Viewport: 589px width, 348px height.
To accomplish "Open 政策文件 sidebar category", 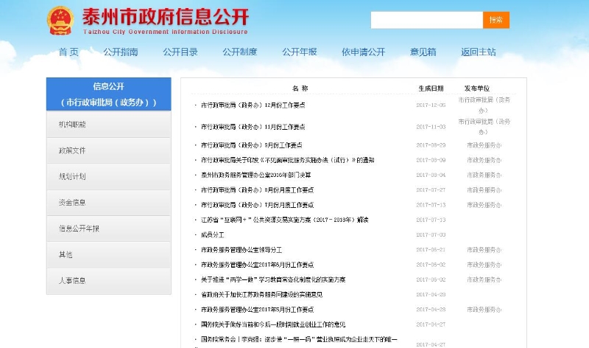I will [x=72, y=150].
